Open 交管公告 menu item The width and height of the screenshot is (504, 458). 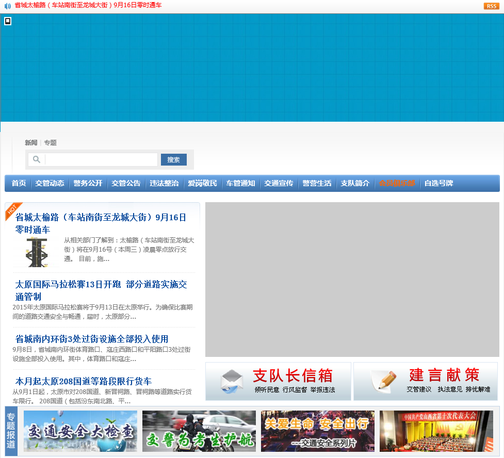(x=126, y=183)
